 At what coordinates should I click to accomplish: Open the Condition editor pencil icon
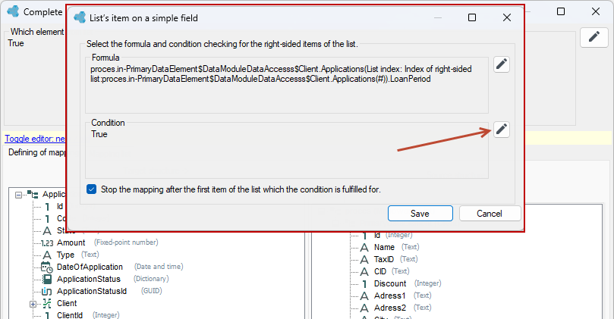(502, 130)
